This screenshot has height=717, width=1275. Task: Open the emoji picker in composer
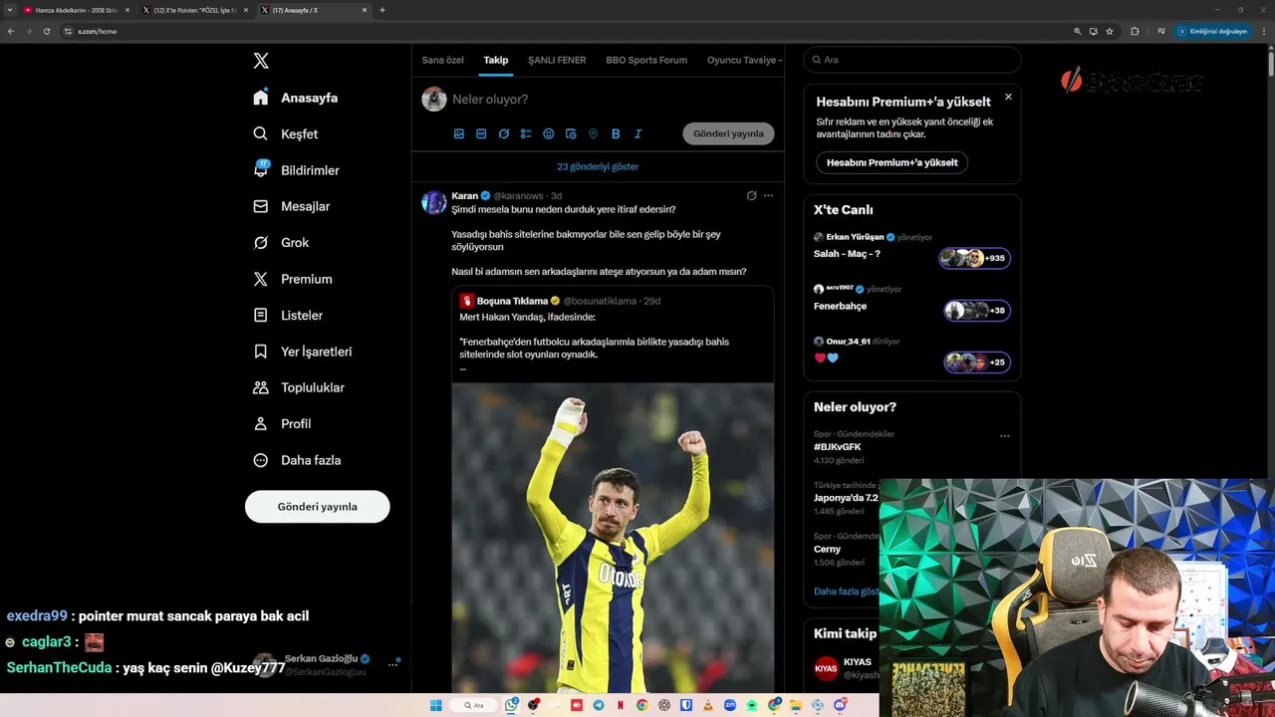(548, 133)
